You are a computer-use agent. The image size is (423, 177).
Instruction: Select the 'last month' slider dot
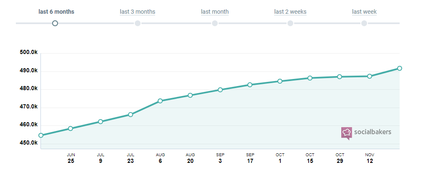(215, 23)
